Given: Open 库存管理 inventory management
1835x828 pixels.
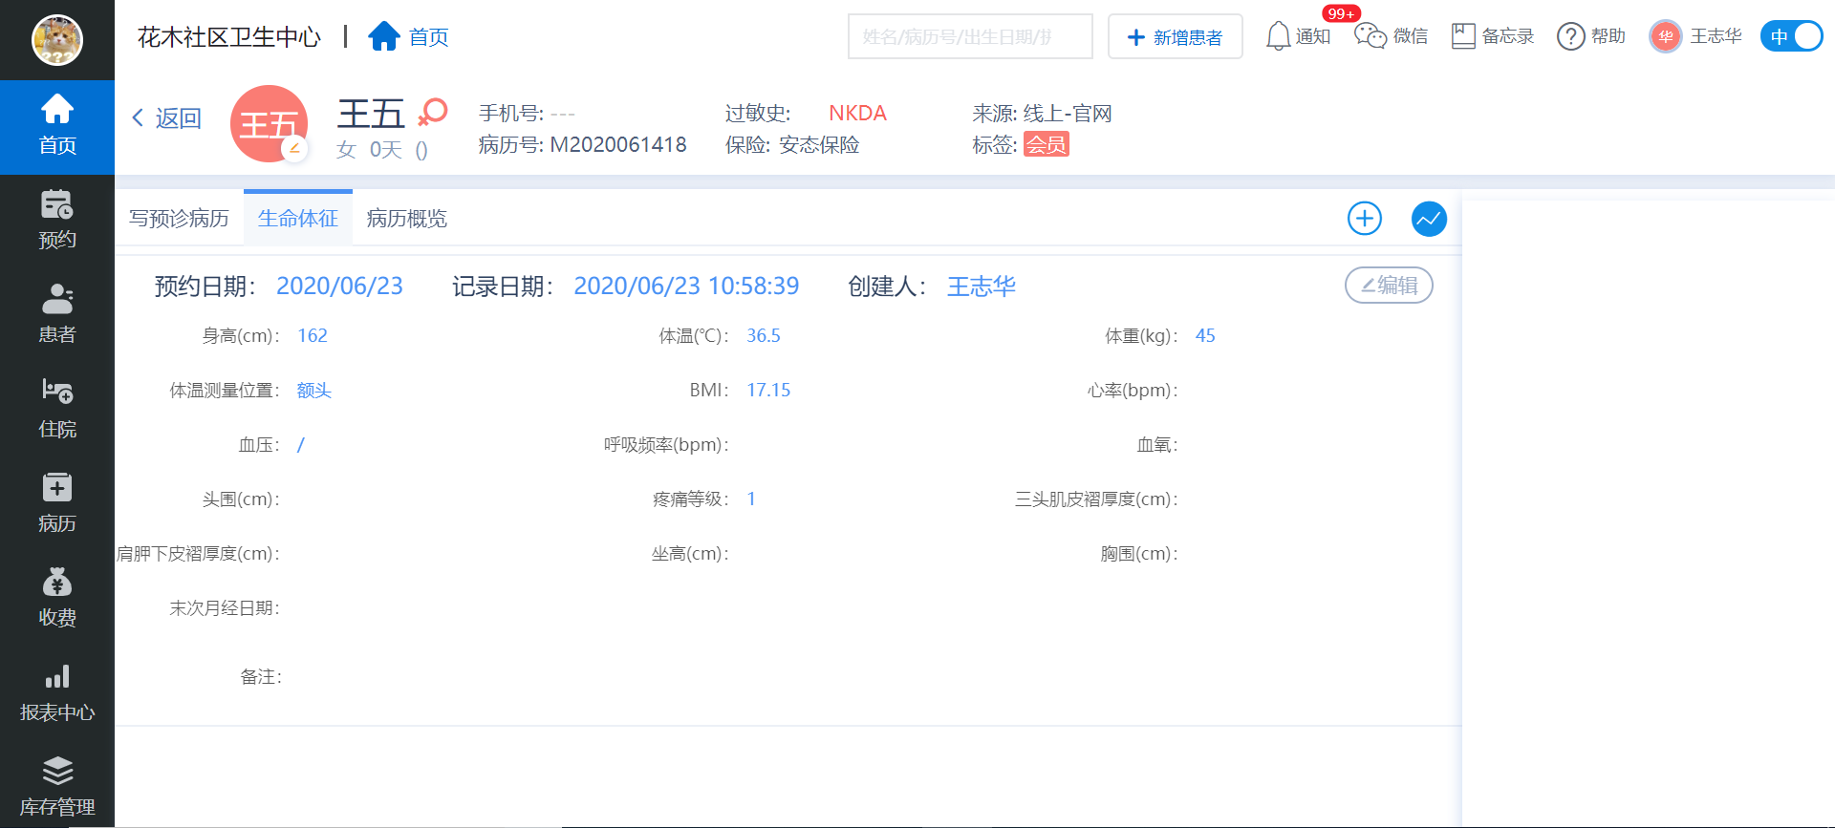Looking at the screenshot, I should point(57,788).
